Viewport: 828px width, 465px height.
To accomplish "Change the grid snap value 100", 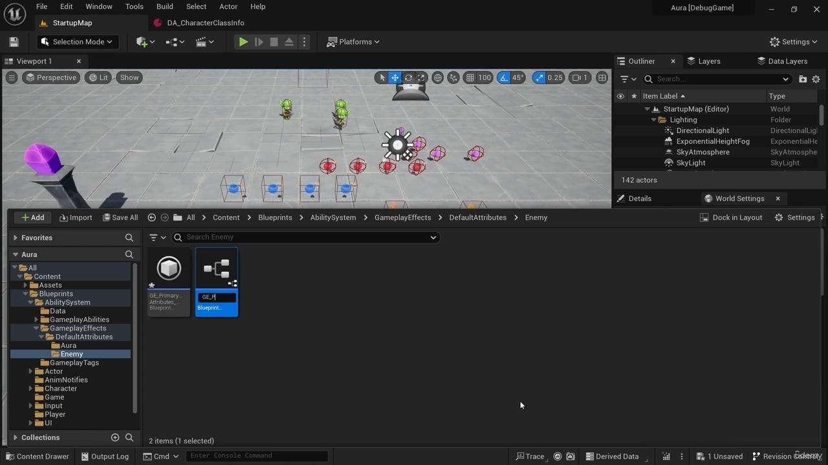I will click(485, 77).
